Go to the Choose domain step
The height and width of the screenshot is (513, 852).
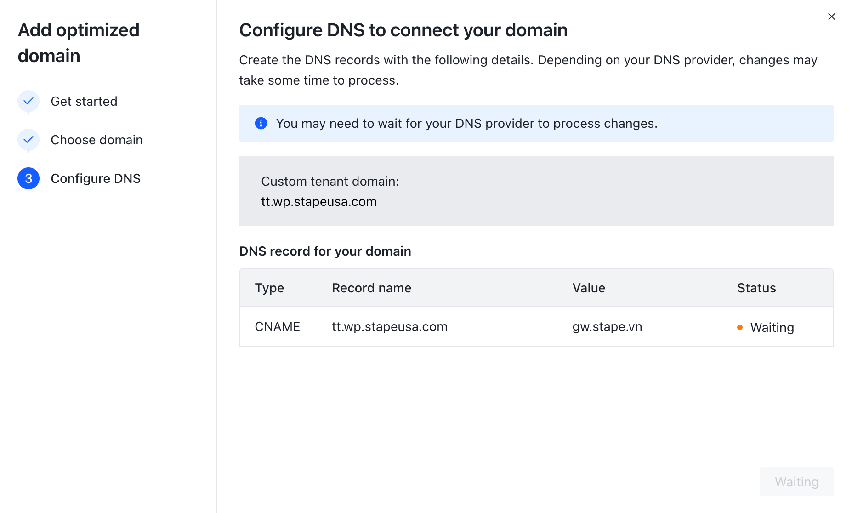(97, 140)
